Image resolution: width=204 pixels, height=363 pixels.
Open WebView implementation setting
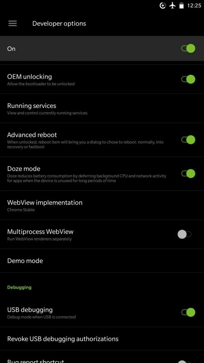(102, 206)
